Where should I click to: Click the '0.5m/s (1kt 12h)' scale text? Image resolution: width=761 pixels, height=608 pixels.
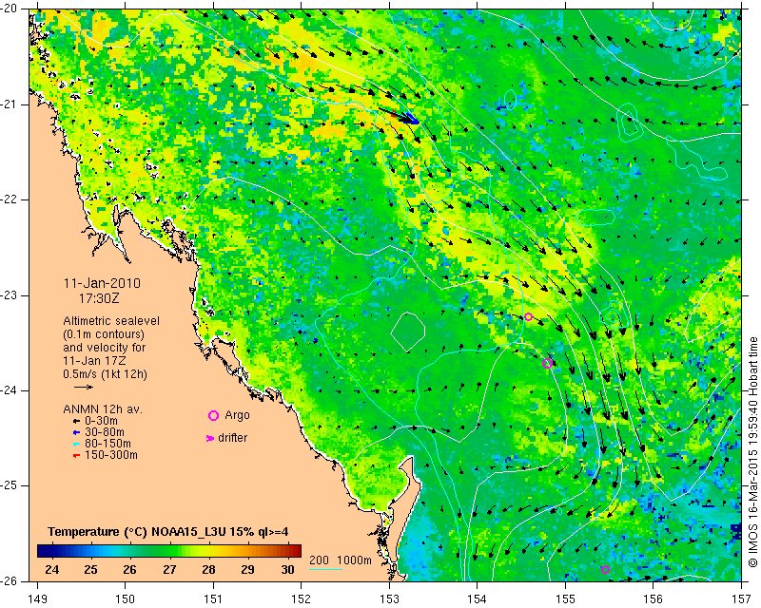(105, 374)
